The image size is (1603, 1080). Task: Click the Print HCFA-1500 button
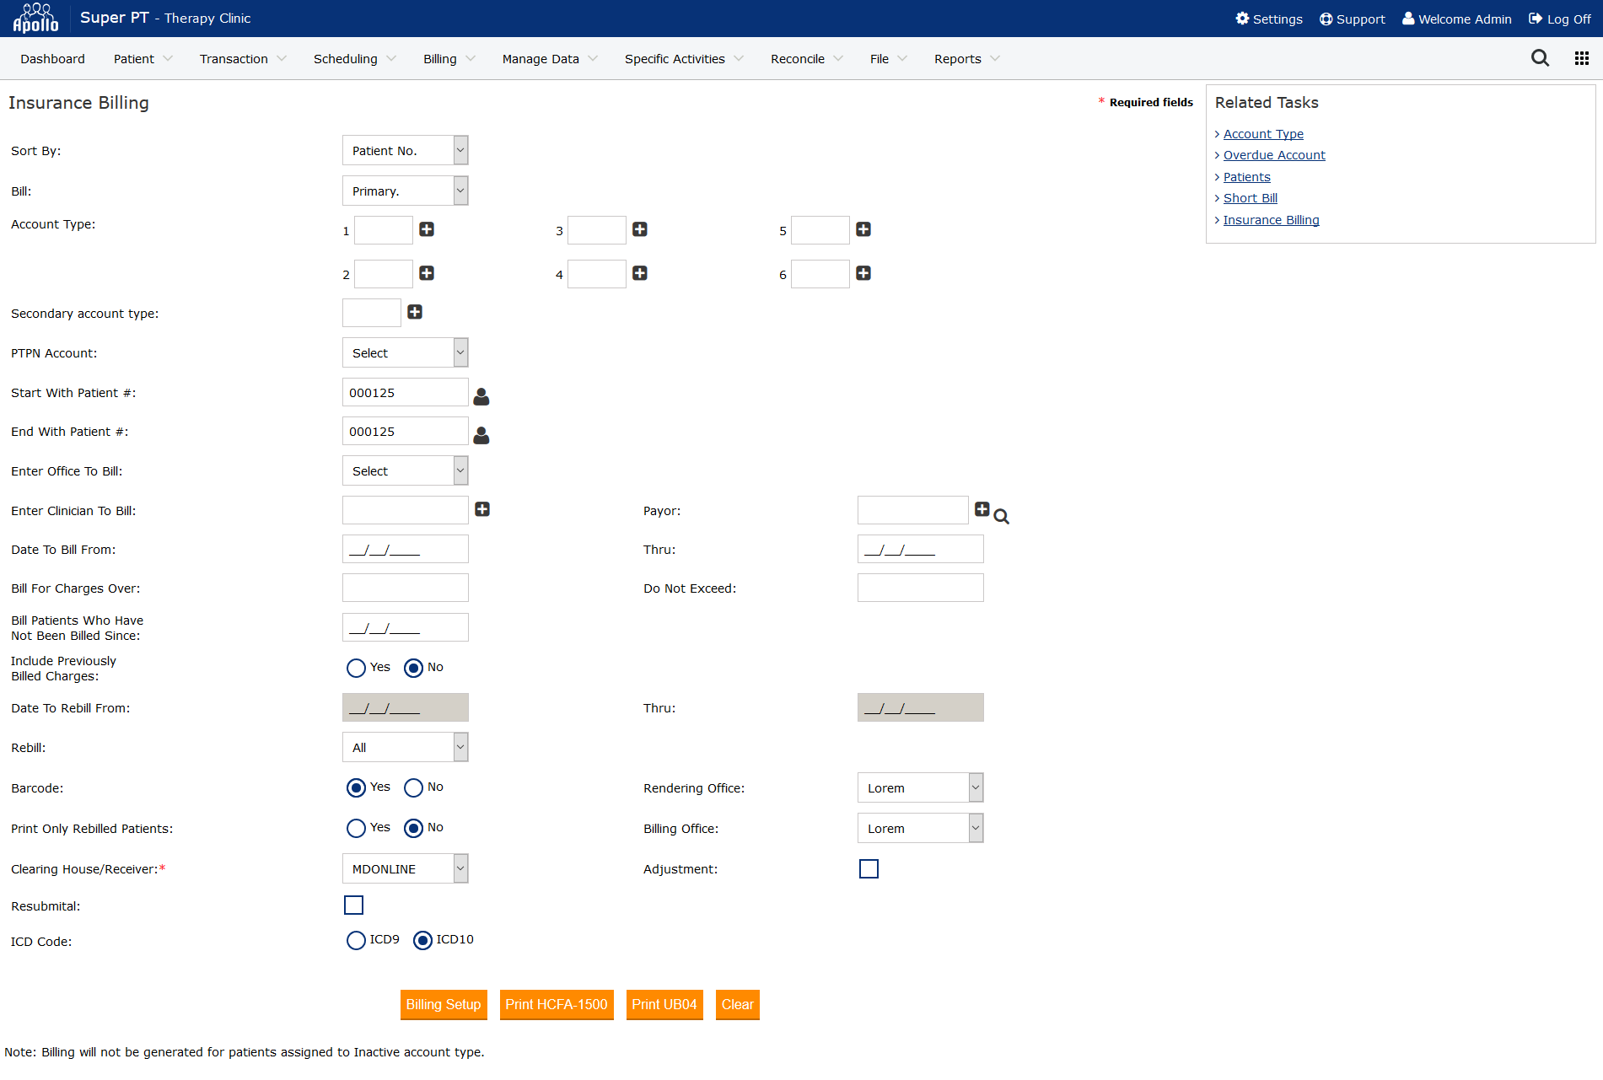557,1005
